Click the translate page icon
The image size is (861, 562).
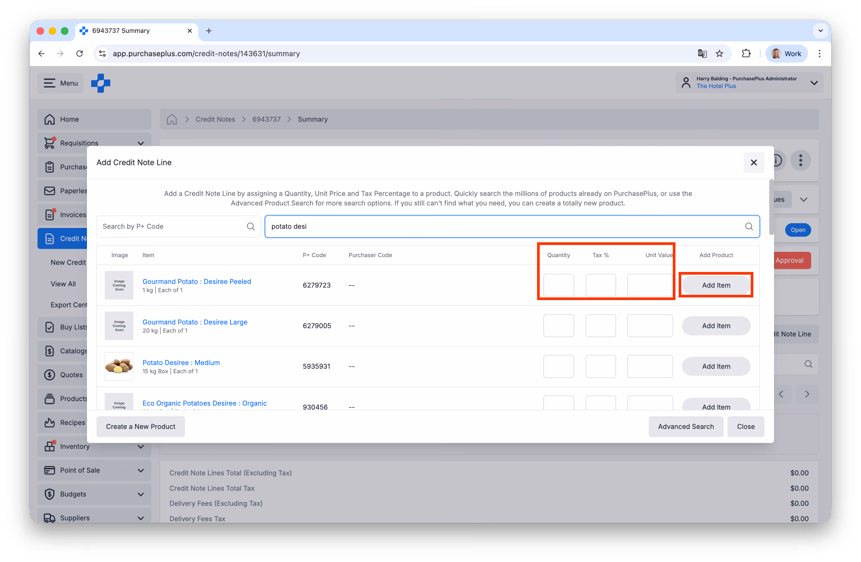click(702, 54)
